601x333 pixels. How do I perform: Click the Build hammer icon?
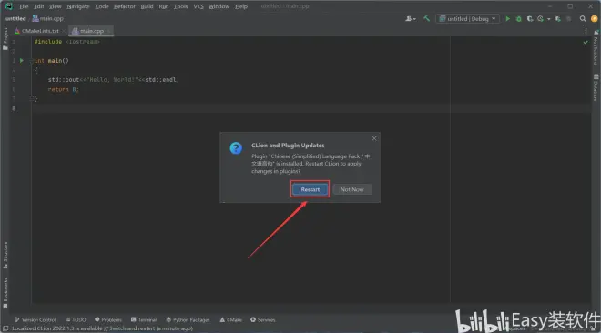click(426, 18)
